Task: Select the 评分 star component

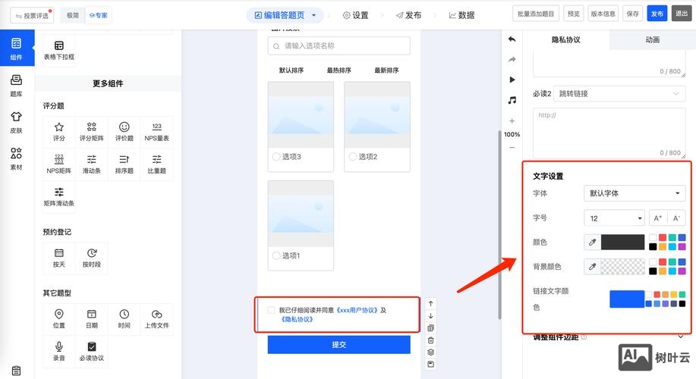Action: tap(59, 132)
